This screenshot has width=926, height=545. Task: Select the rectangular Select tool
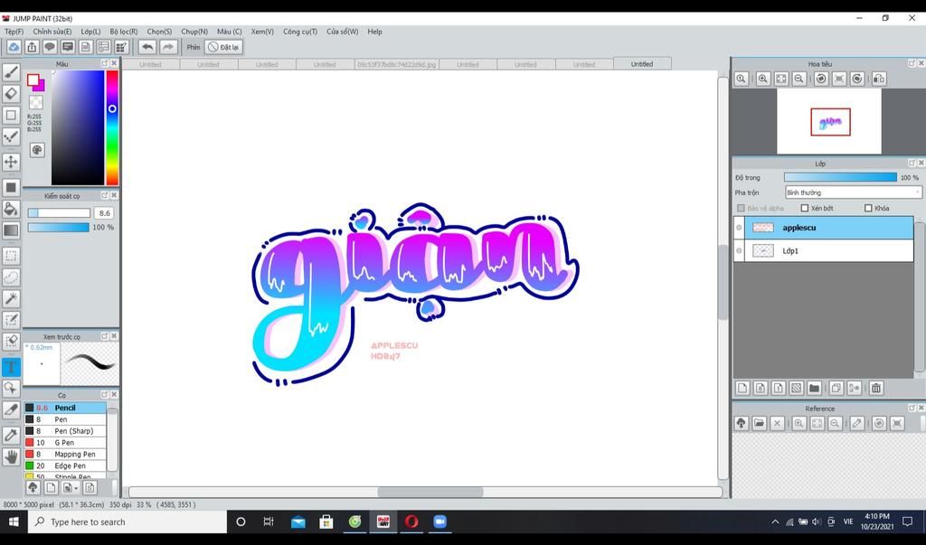11,256
